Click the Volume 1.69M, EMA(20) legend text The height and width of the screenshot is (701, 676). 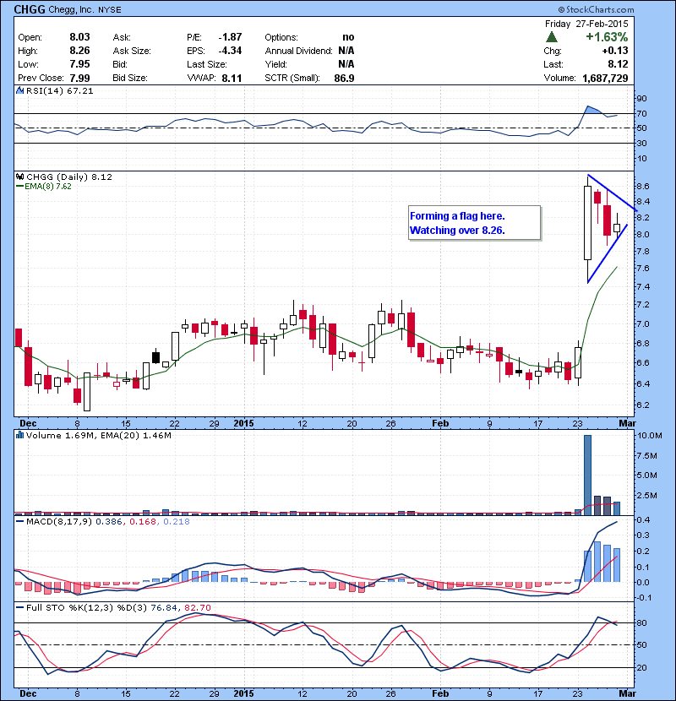98,436
